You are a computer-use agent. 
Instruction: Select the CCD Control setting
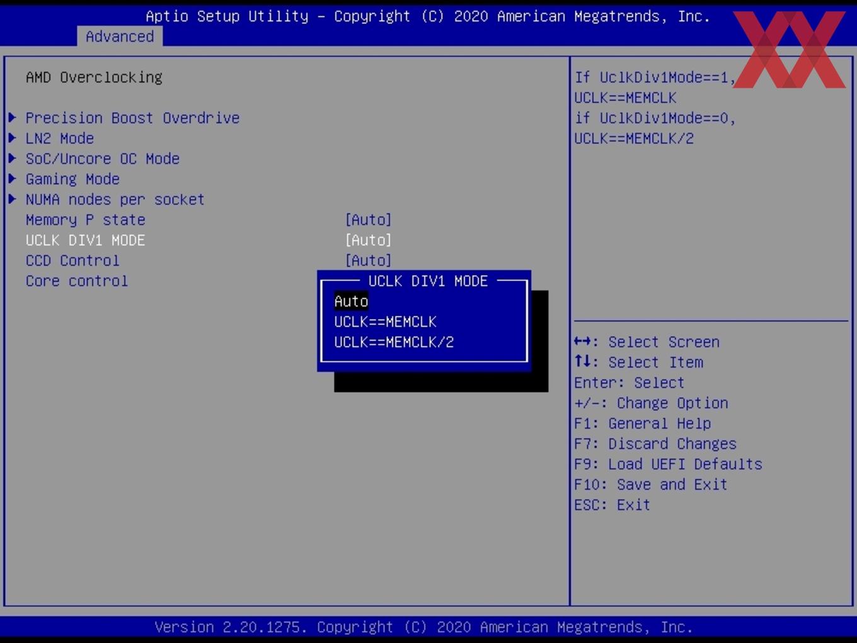click(x=72, y=260)
